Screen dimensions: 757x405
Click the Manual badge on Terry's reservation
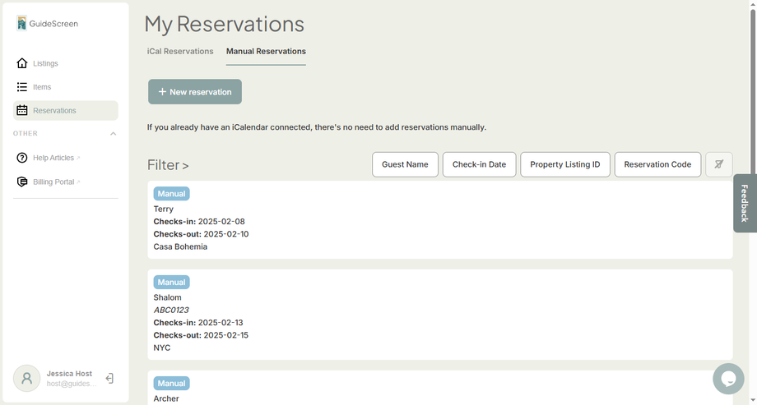click(x=171, y=193)
